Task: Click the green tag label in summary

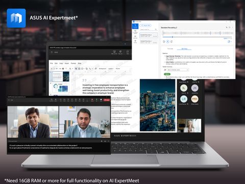Action: pyautogui.click(x=167, y=74)
